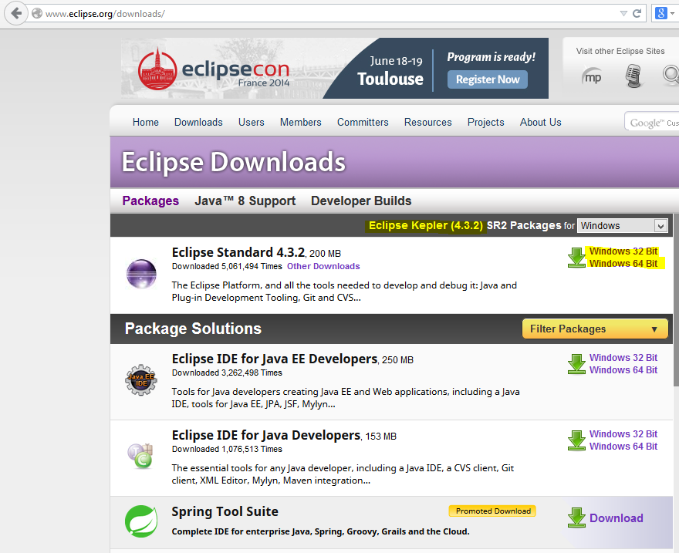Image resolution: width=679 pixels, height=553 pixels.
Task: Click Windows 64 Bit for Eclipse Standard
Action: (623, 264)
